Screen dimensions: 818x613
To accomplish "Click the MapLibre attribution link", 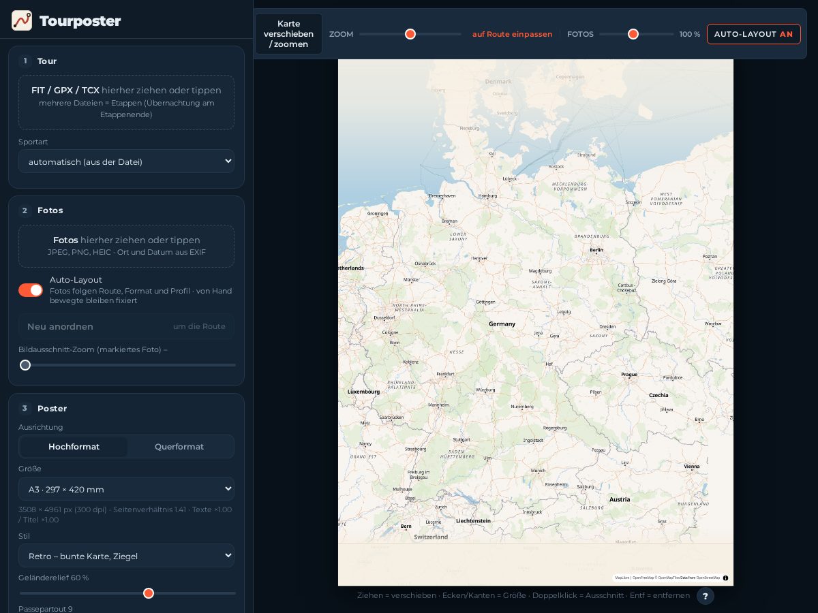I will (622, 578).
